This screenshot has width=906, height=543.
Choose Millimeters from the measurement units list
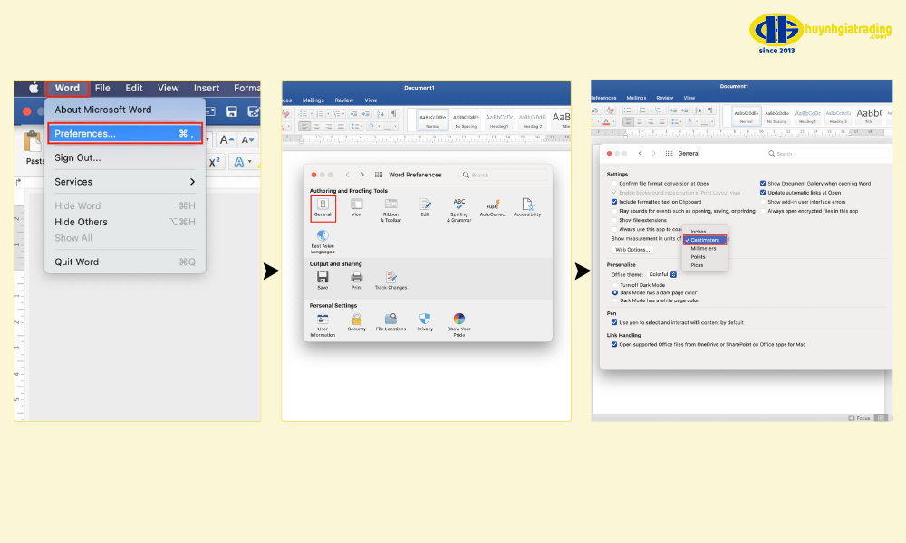[704, 249]
